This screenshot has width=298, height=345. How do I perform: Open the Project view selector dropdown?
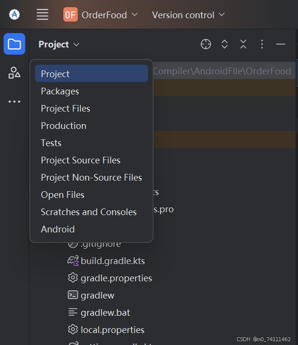pyautogui.click(x=59, y=45)
